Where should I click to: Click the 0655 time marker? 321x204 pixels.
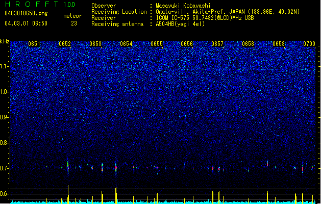tap(157, 44)
